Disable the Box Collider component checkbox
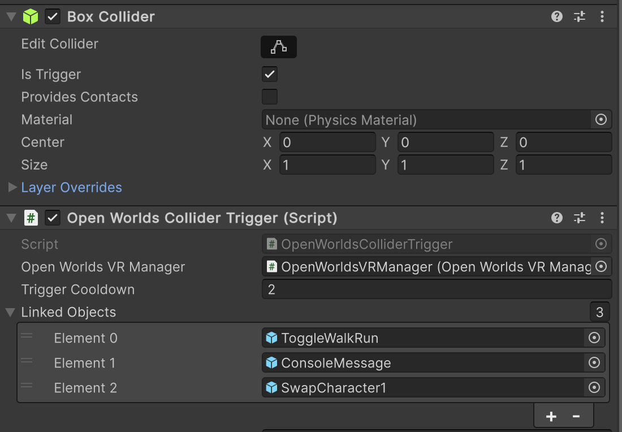 pos(53,16)
